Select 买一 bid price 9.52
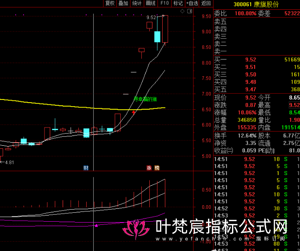300x251 pixels. point(251,60)
